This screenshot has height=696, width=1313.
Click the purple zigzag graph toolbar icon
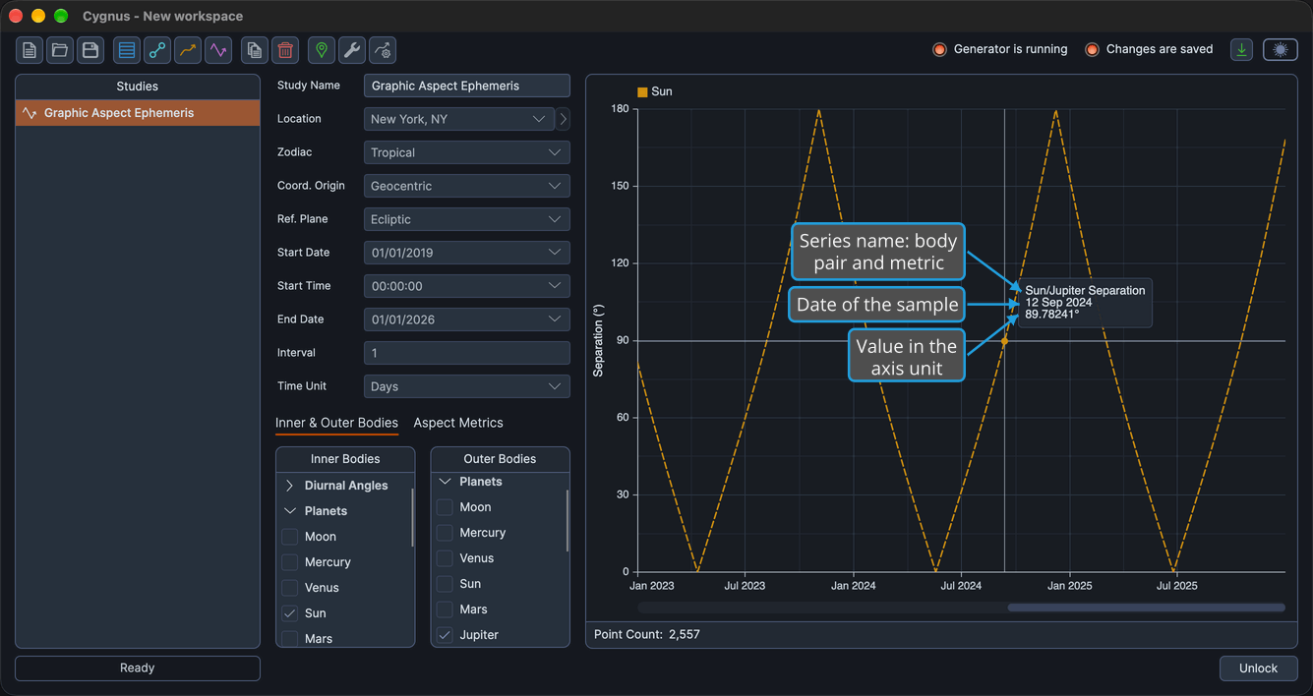[218, 50]
